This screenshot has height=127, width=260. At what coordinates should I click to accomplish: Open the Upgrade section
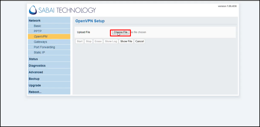point(35,85)
